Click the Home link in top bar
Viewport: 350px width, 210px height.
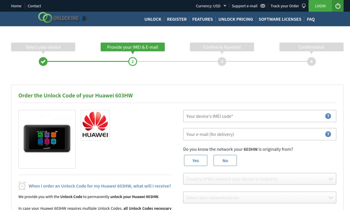pyautogui.click(x=16, y=6)
